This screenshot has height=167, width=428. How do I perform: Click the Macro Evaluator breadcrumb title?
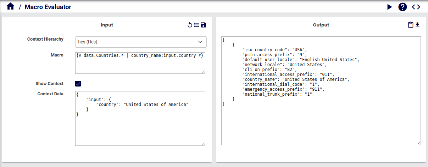[x=48, y=7]
